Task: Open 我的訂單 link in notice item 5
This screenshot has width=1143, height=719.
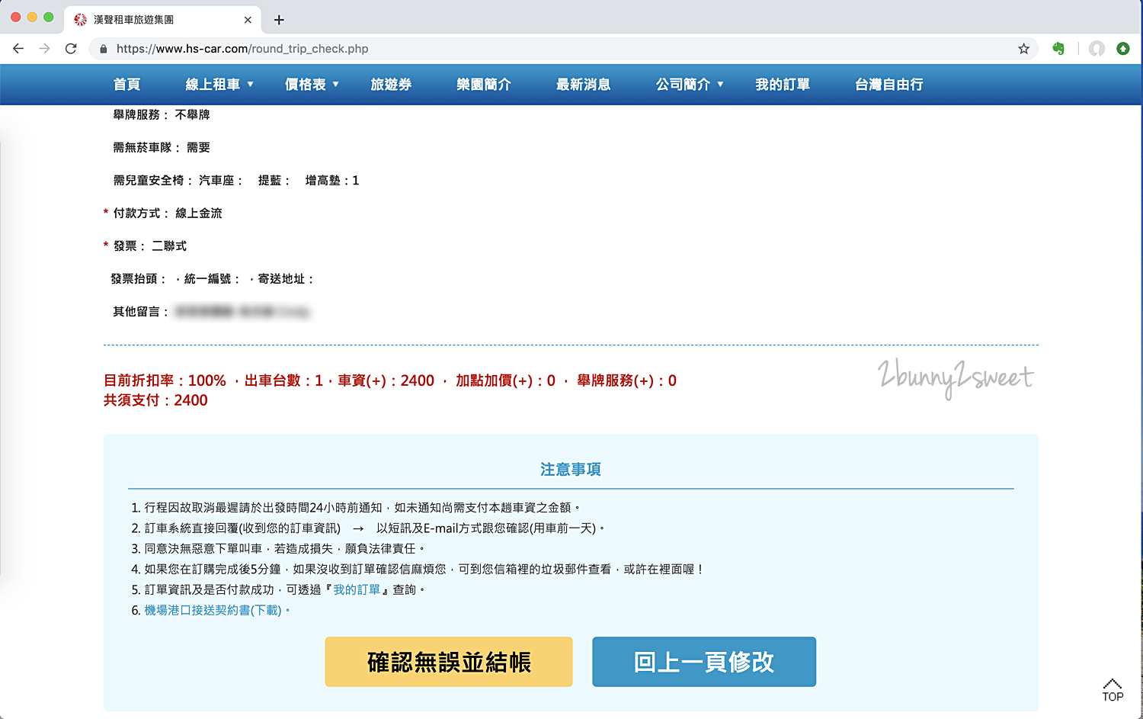Action: click(357, 589)
